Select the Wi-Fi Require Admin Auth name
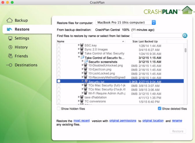The width and height of the screenshot is (195, 143). click(x=107, y=93)
